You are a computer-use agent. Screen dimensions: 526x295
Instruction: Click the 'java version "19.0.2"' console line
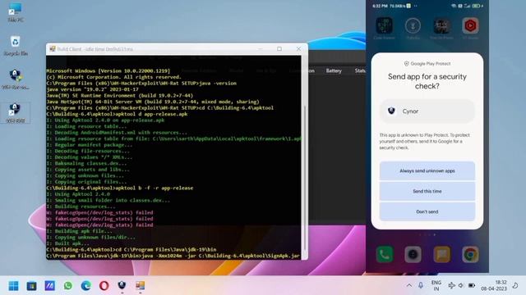93,89
